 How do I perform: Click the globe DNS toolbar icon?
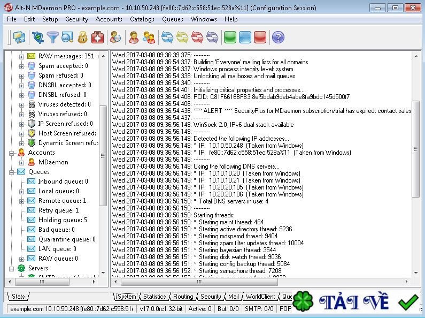point(37,37)
